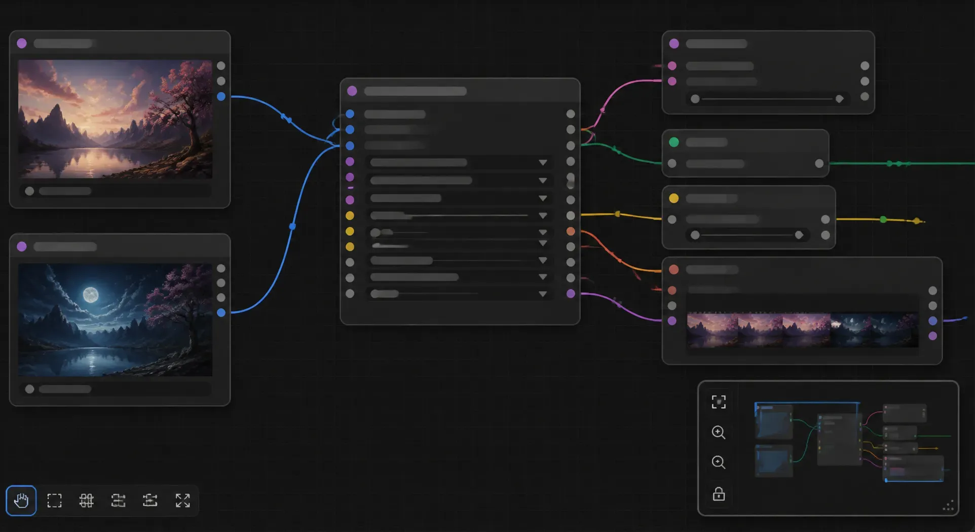Click the fit-to-view frame icon in the minimap panel
975x532 pixels.
pyautogui.click(x=719, y=402)
